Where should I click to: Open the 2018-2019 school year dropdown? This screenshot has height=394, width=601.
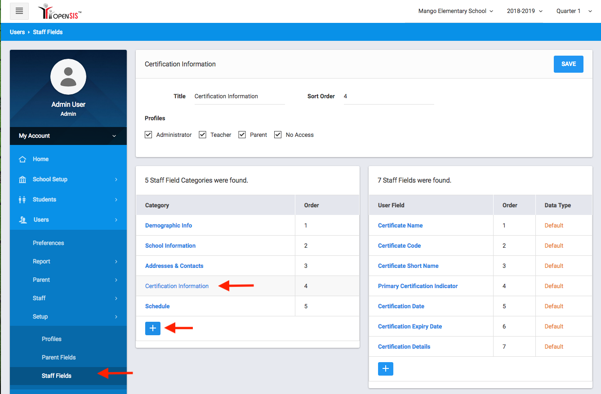(525, 11)
